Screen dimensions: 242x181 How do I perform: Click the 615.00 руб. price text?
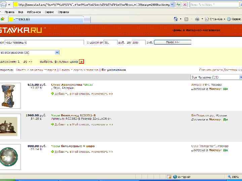pos(37,85)
